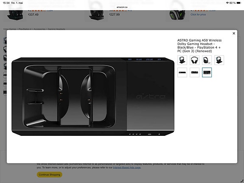Select the highlighted base station top-view thumbnail
Image resolution: width=244 pixels, height=183 pixels.
[x=207, y=73]
